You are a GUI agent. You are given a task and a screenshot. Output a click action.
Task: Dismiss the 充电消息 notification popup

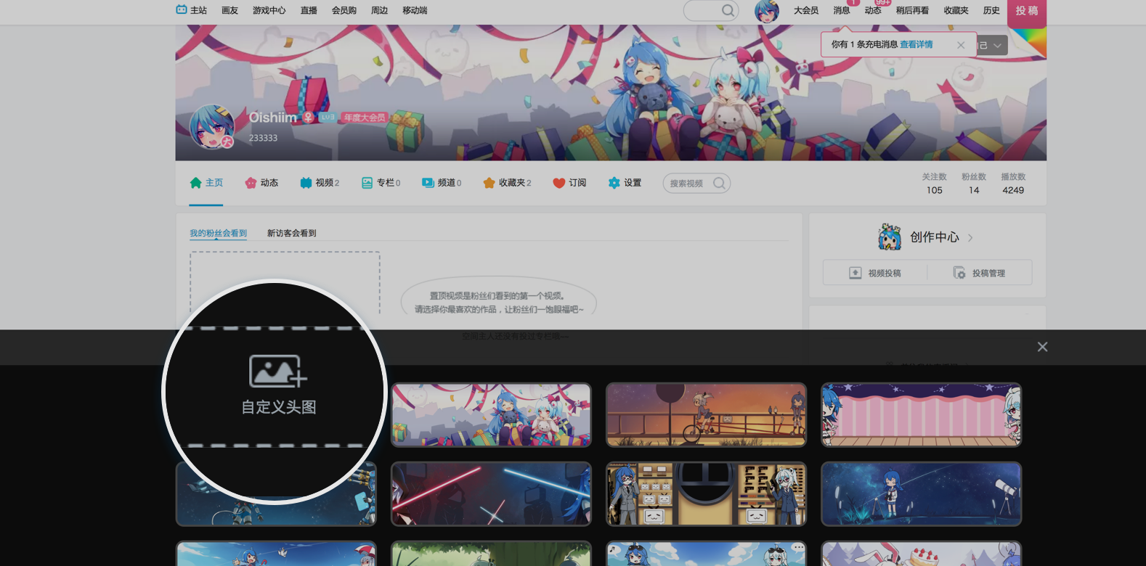pyautogui.click(x=961, y=45)
